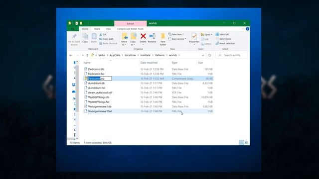Click Cut in Clipboard group

point(103,34)
